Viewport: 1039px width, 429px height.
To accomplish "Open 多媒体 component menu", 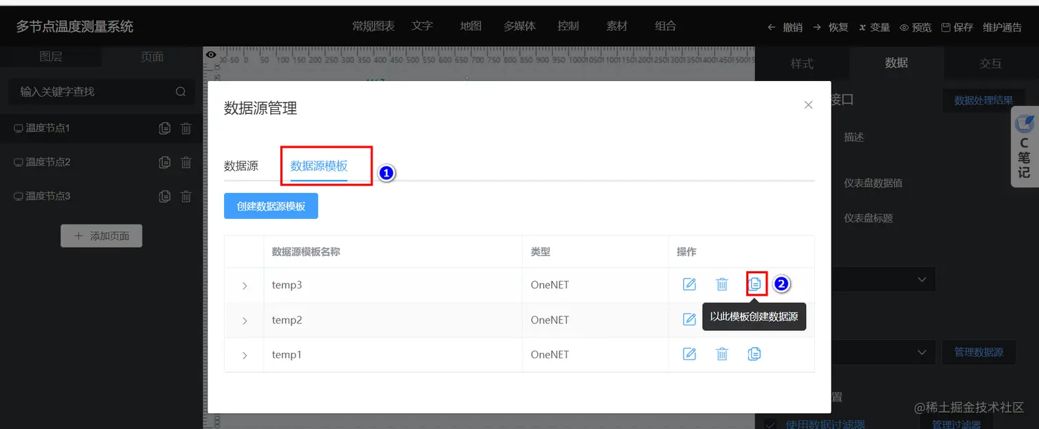I will click(x=519, y=26).
